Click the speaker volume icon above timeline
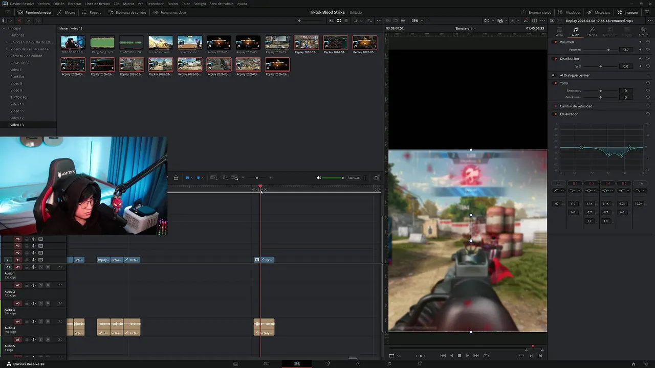 (x=319, y=178)
